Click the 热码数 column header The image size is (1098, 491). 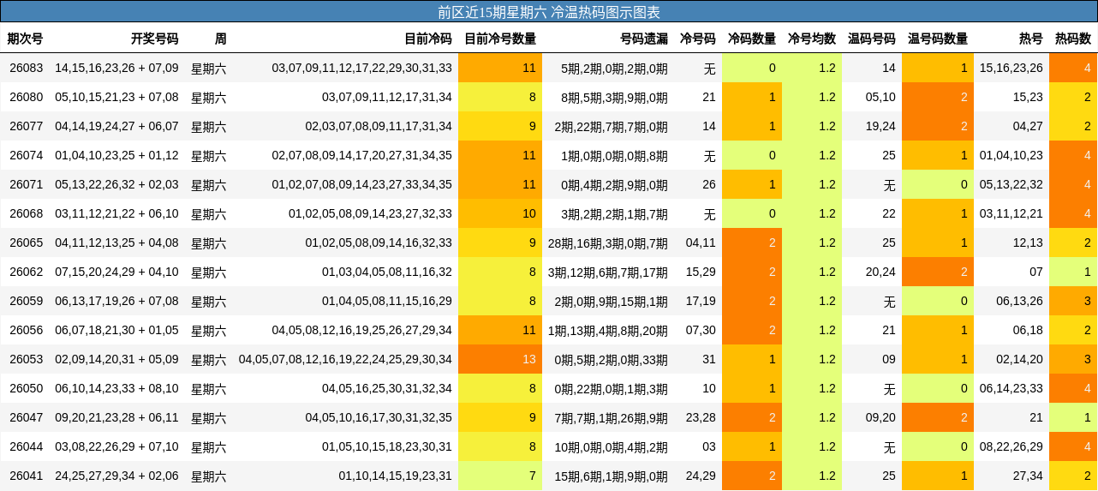pyautogui.click(x=1073, y=39)
